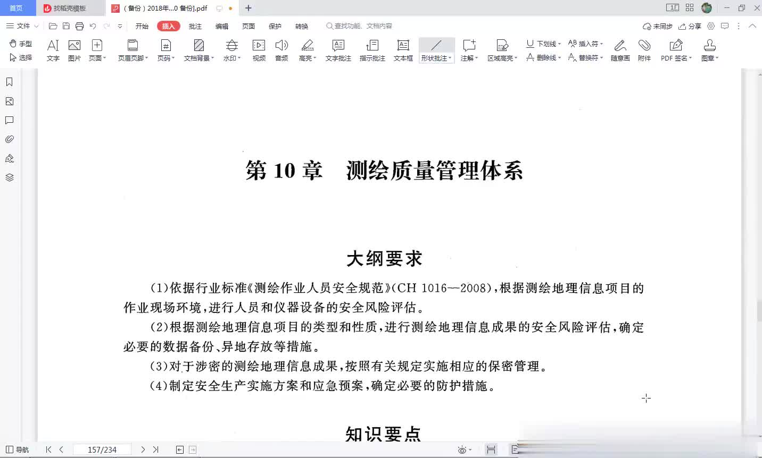Open the 转换 convert tab
This screenshot has height=458, width=762.
[x=302, y=26]
